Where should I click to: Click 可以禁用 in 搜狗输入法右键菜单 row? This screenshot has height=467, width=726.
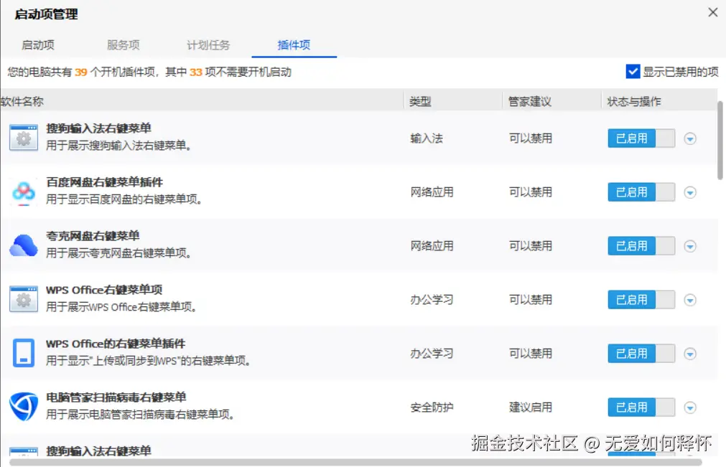click(531, 138)
